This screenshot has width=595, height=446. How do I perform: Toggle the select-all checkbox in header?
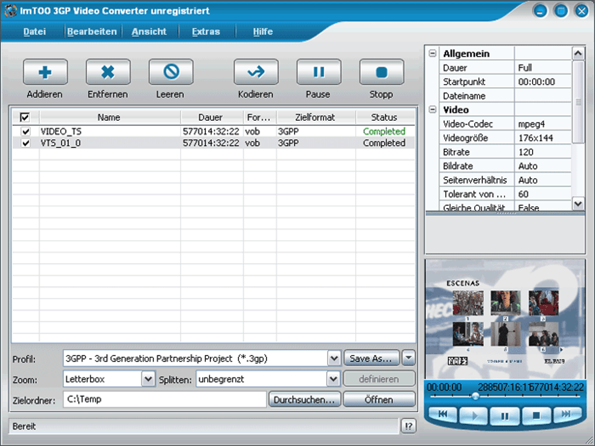24,117
